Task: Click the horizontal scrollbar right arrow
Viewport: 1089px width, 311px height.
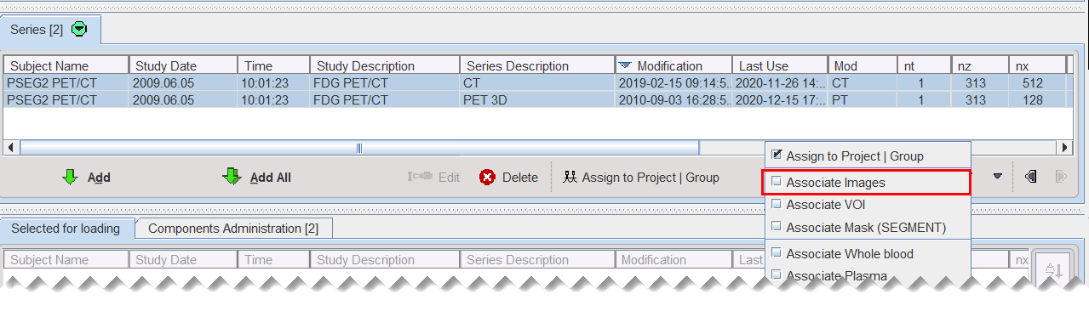Action: [1063, 148]
